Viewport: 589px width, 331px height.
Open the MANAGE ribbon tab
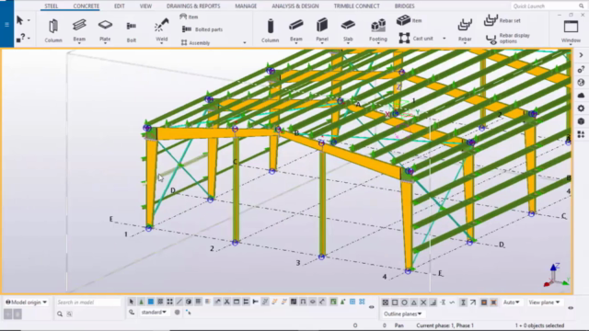pos(246,6)
